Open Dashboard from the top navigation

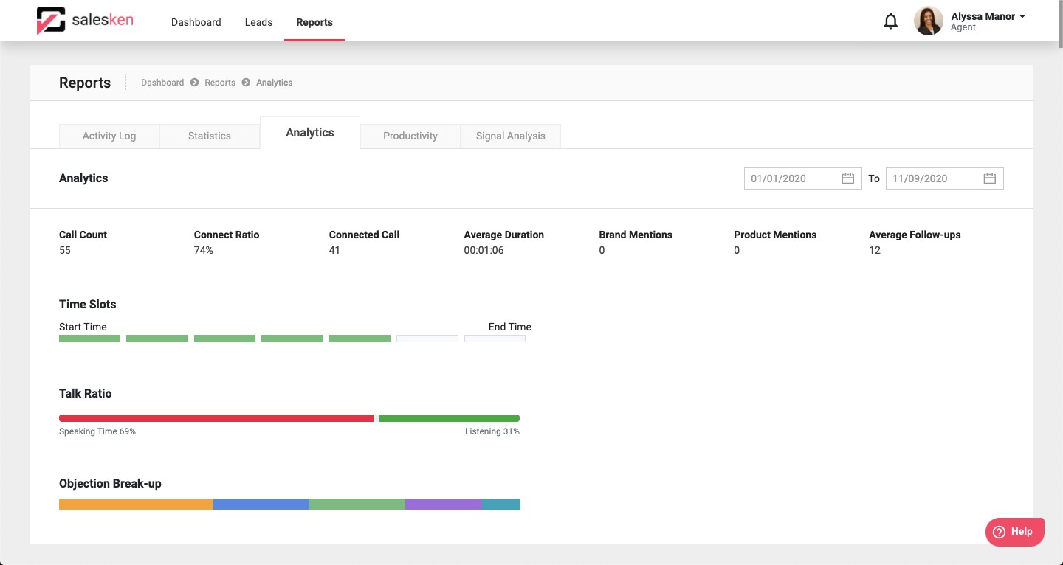point(196,22)
